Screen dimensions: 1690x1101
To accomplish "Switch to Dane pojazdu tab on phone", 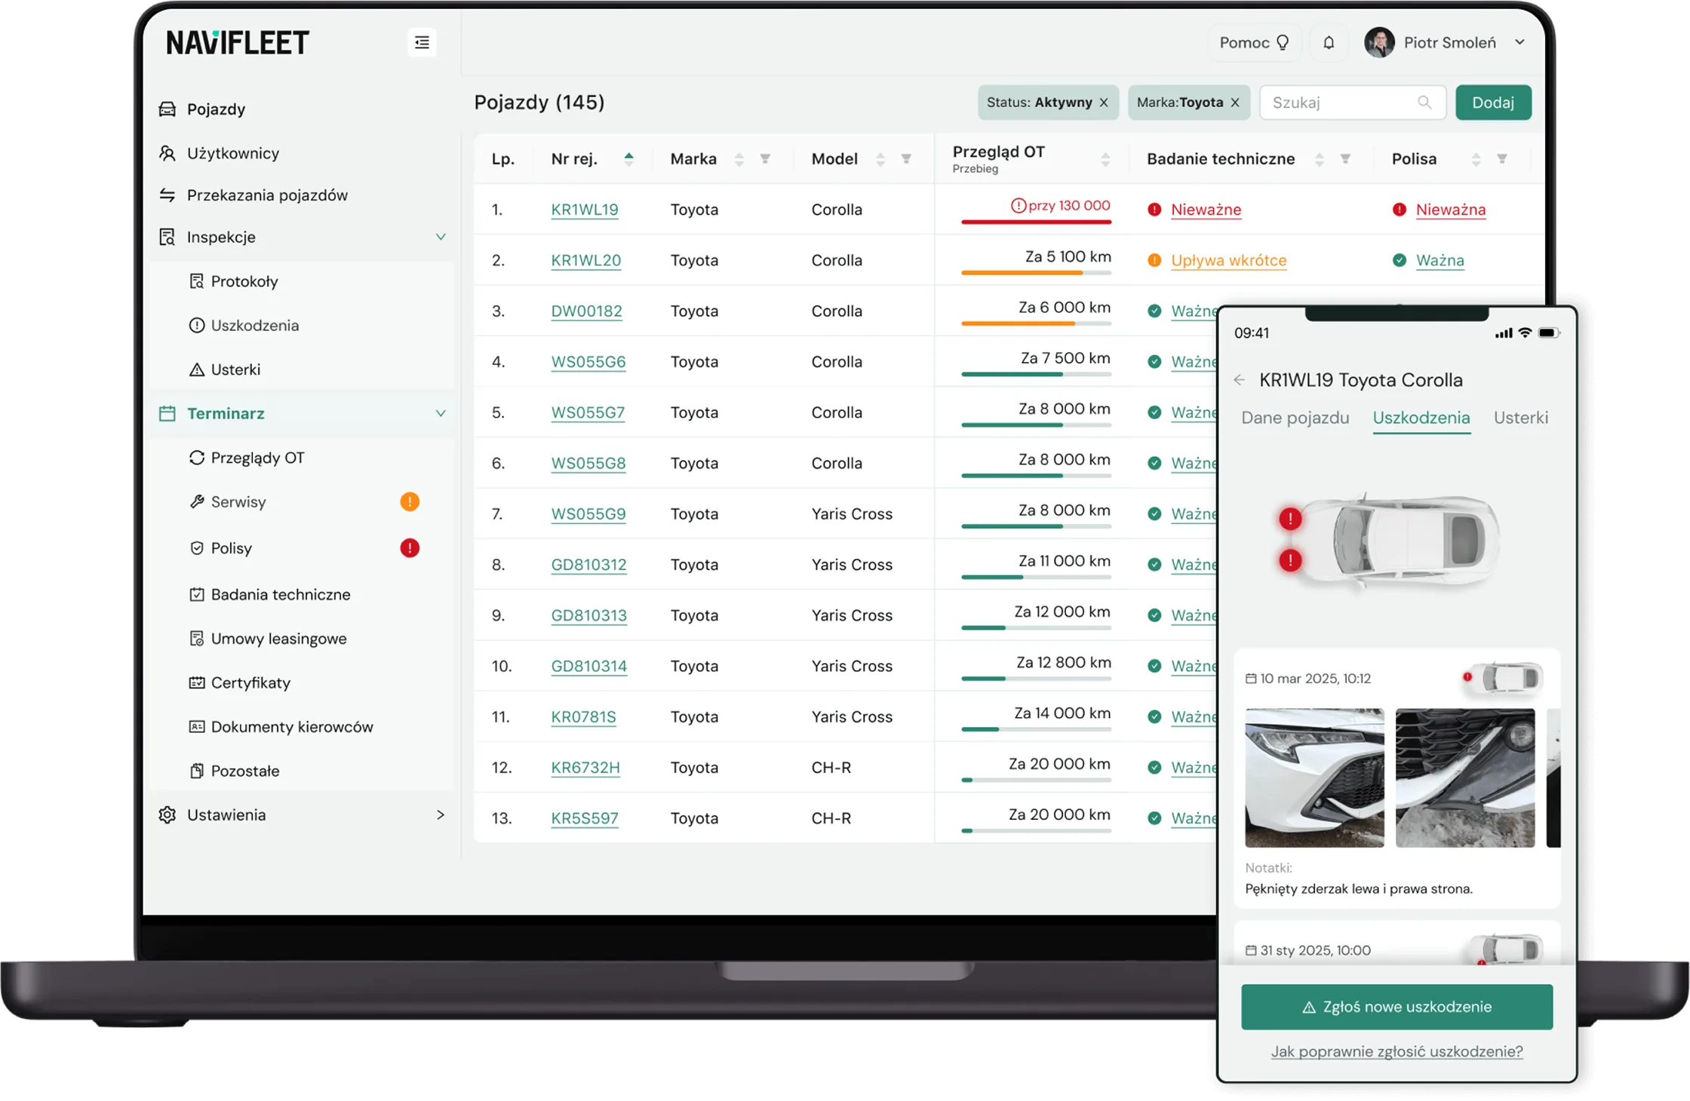I will [1295, 418].
